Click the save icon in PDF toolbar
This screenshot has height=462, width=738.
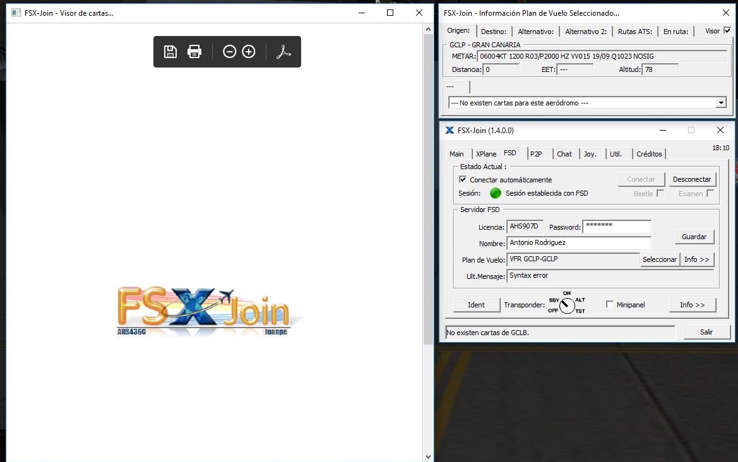(x=170, y=52)
